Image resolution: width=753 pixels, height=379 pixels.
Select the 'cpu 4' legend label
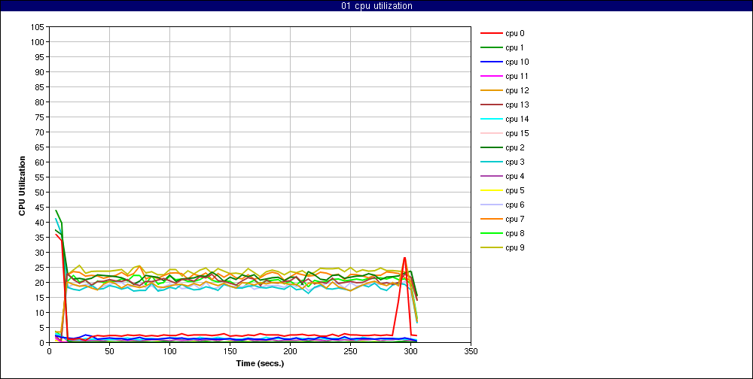point(514,176)
